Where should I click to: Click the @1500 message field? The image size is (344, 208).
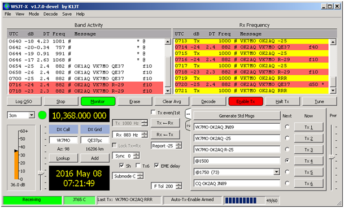pyautogui.click(x=237, y=161)
